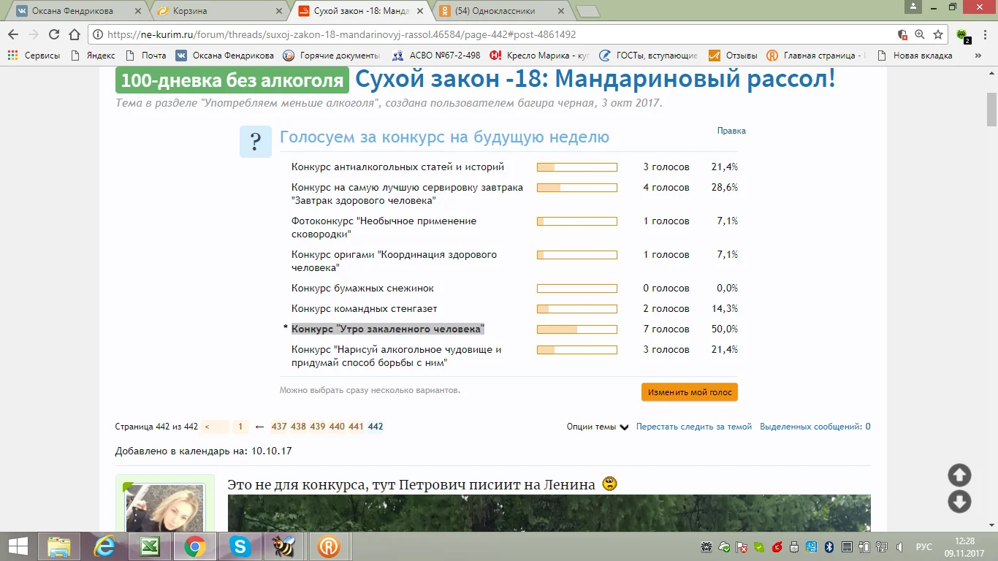The image size is (998, 561).
Task: Open the Windows Start menu
Action: click(18, 546)
